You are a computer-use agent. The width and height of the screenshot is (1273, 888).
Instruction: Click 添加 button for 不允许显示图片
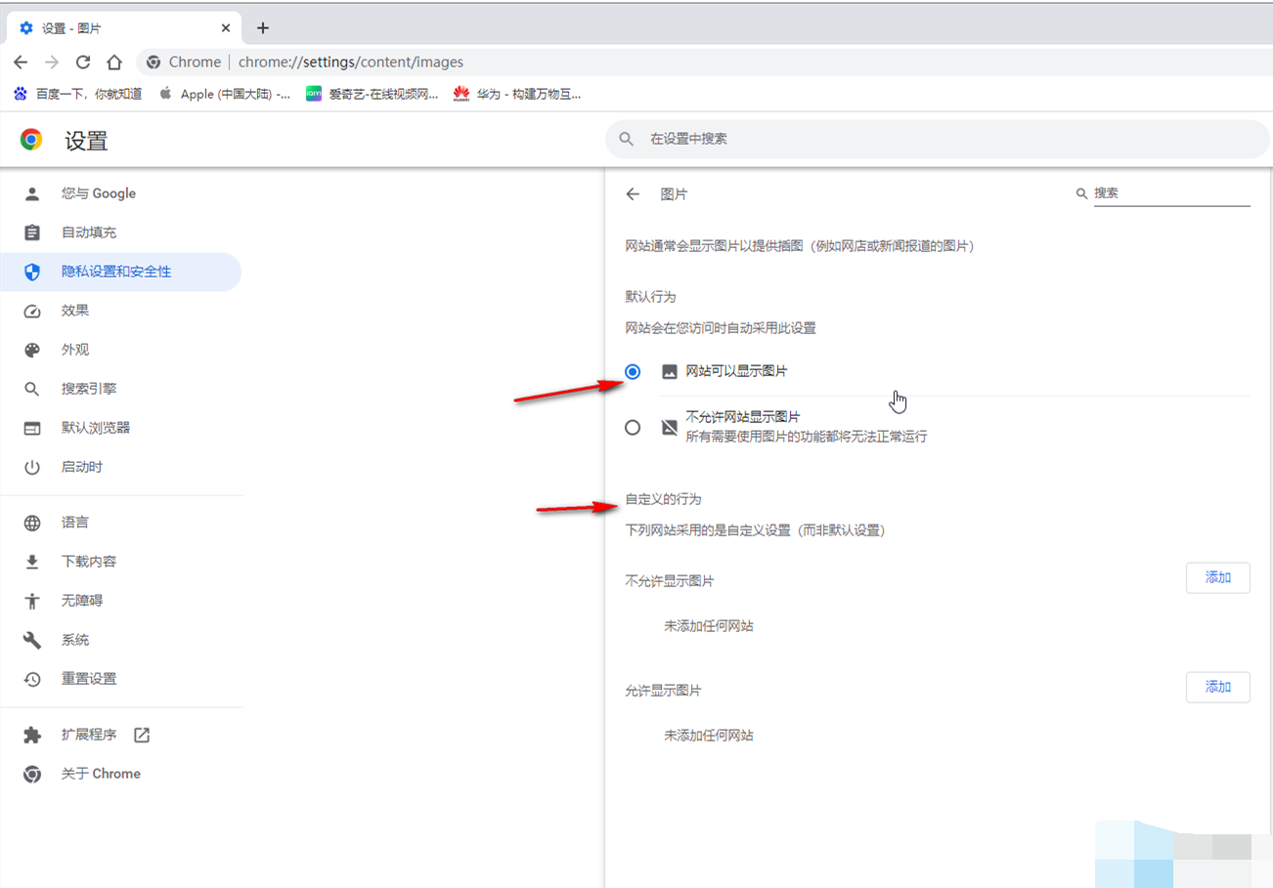coord(1217,577)
